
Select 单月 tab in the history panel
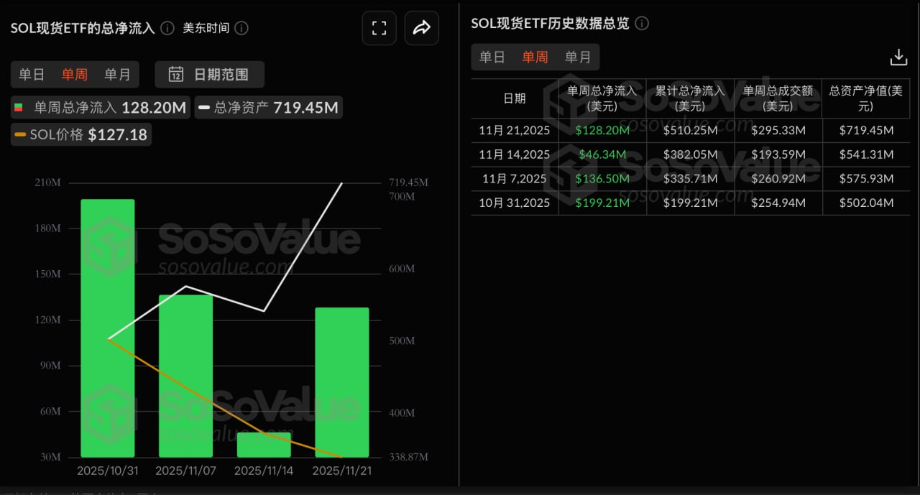pyautogui.click(x=578, y=57)
